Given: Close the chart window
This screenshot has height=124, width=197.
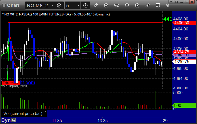Looking at the screenshot, I should [x=192, y=2].
